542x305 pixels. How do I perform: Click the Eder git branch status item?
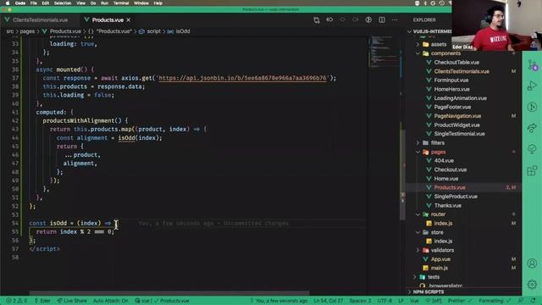[42, 301]
